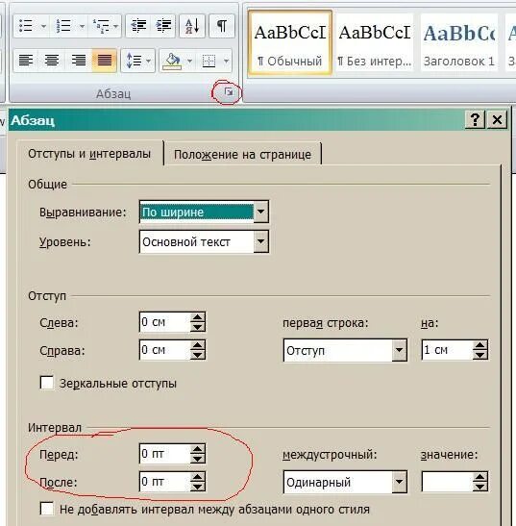Select the Обычный style
516x526 pixels.
coord(290,42)
